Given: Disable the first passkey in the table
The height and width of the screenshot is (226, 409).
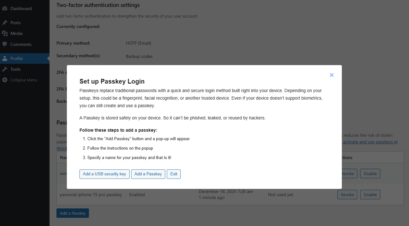Looking at the screenshot, I should point(370,174).
